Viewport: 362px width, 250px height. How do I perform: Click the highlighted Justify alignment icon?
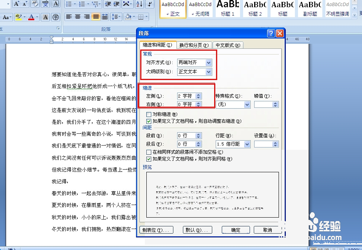tap(96, 17)
